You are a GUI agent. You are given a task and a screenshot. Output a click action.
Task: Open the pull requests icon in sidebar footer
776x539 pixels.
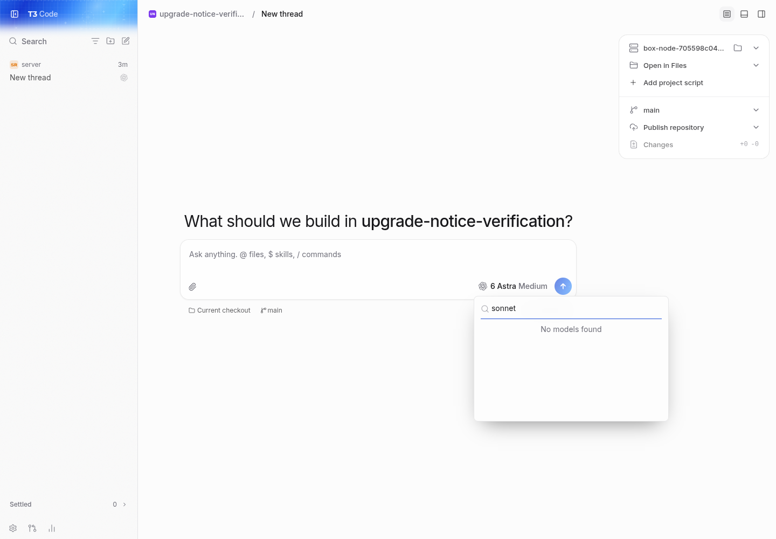[x=32, y=528]
